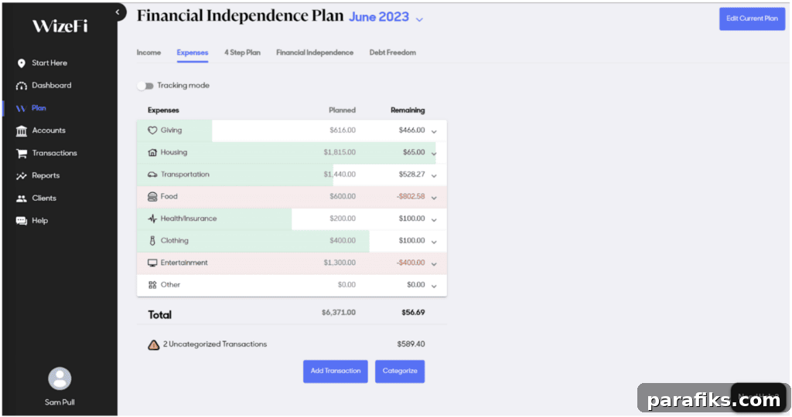The height and width of the screenshot is (417, 792).
Task: Click the Food remaining amount -$802.58
Action: point(411,197)
